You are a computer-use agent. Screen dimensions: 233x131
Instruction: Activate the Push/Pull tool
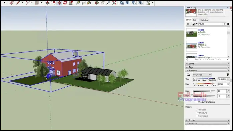pyautogui.click(x=47, y=3)
